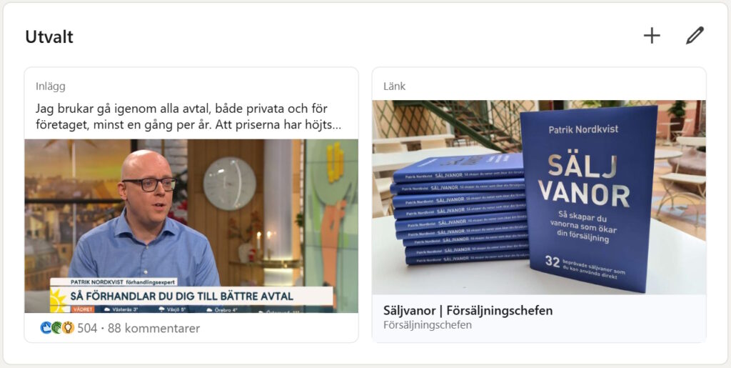Click the blue like reaction icon
Image resolution: width=731 pixels, height=368 pixels.
coord(46,328)
